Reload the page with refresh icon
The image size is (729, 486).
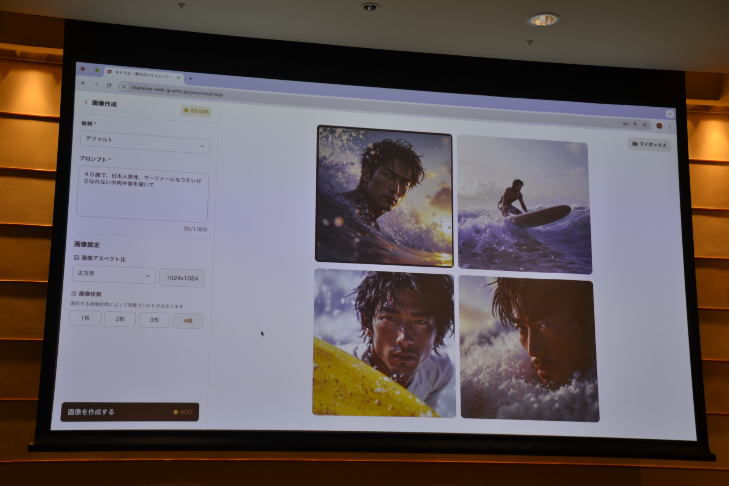(109, 85)
